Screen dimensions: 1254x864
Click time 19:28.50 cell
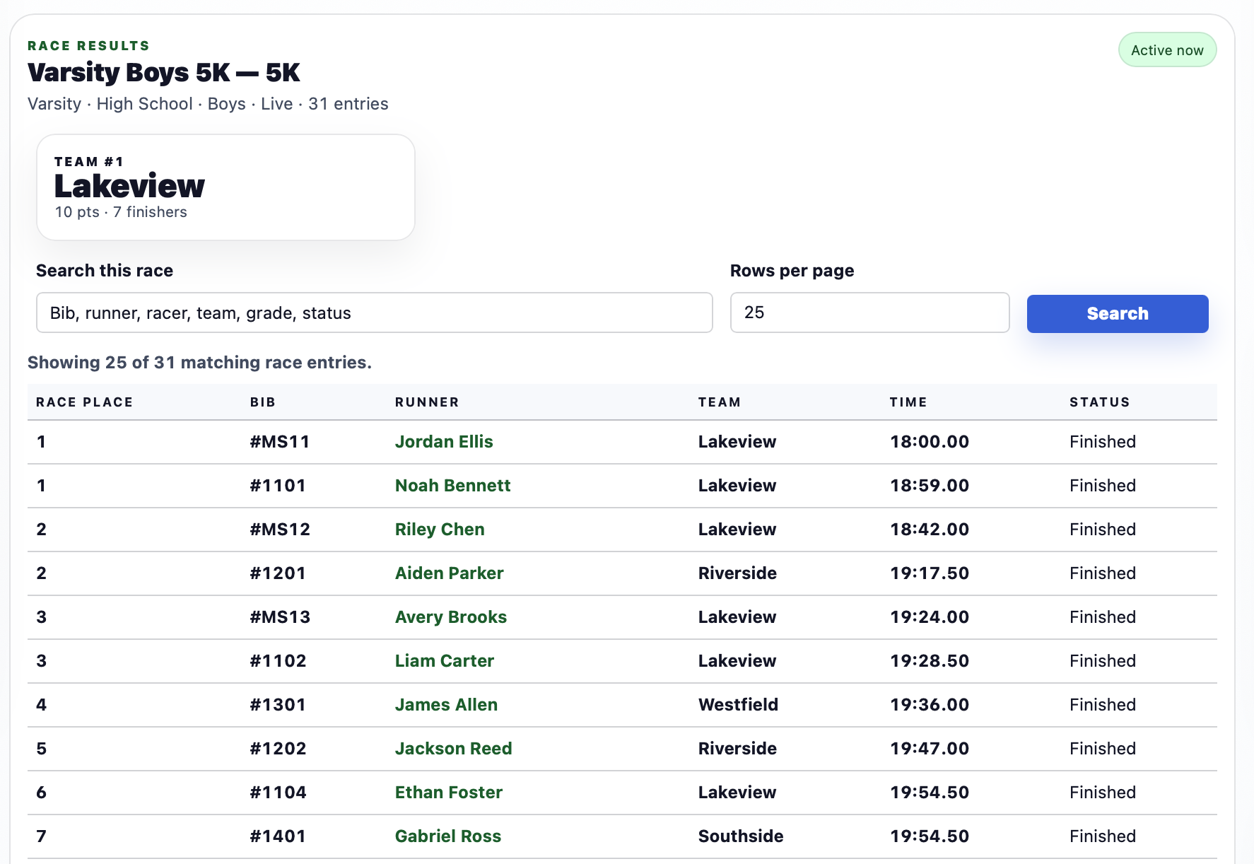[930, 661]
